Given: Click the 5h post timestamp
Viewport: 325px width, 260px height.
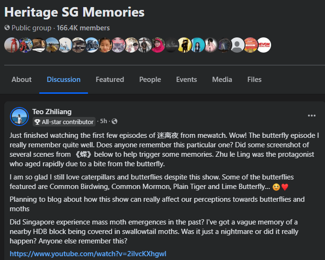Looking at the screenshot, I should click(x=104, y=122).
